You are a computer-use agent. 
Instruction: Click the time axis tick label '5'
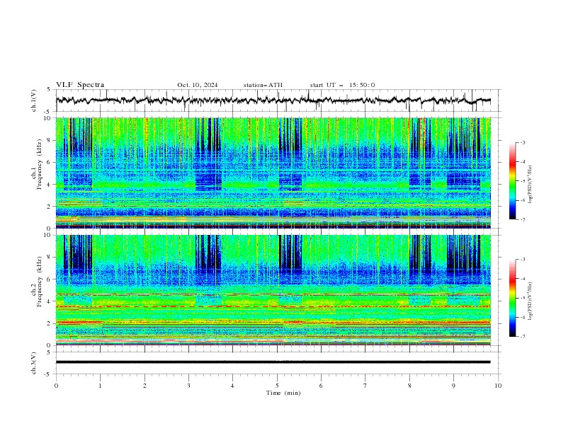coord(277,386)
